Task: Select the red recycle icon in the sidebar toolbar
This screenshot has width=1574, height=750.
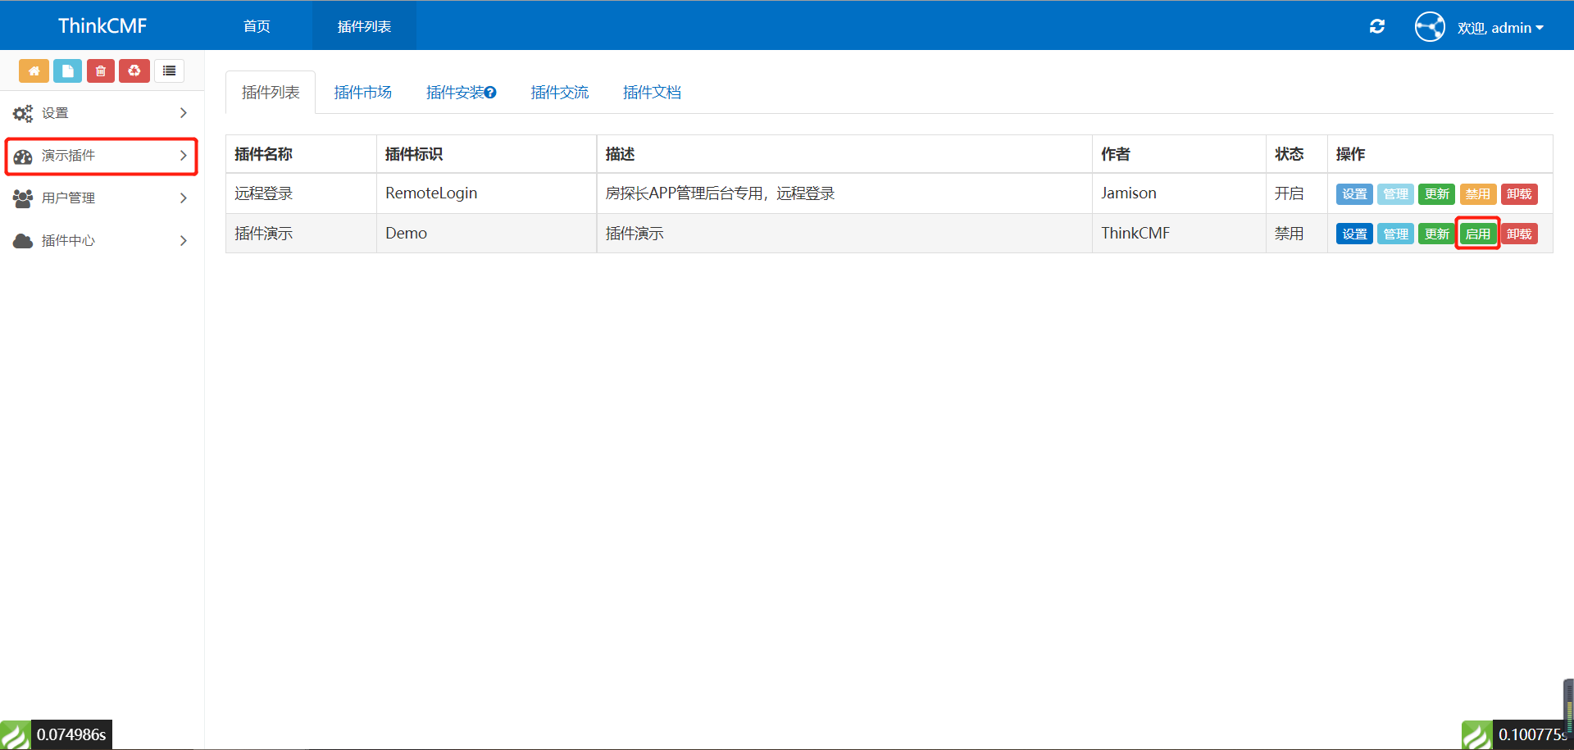Action: click(134, 70)
